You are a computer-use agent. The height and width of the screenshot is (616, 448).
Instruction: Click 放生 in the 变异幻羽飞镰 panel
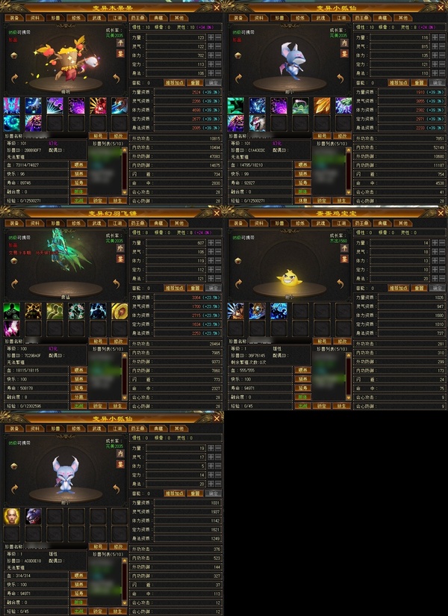[x=117, y=406]
